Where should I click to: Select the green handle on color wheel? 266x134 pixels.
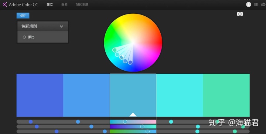click(115, 50)
